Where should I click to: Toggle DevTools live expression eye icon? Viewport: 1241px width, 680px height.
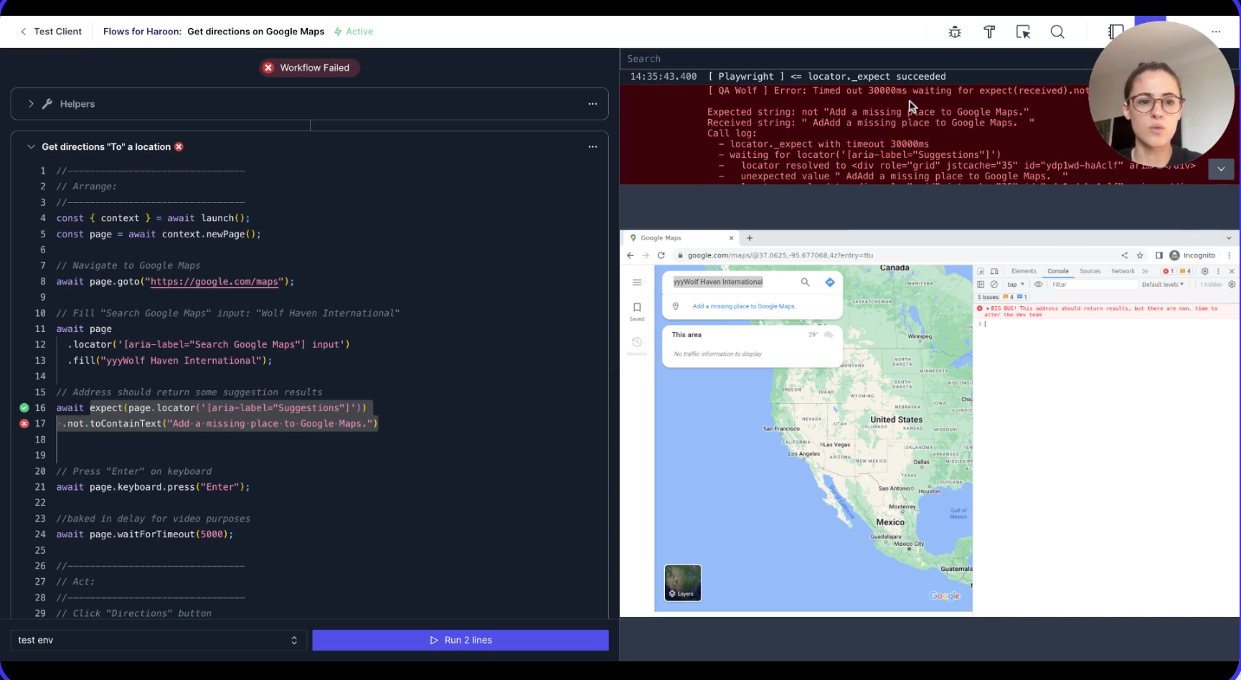(x=1038, y=285)
